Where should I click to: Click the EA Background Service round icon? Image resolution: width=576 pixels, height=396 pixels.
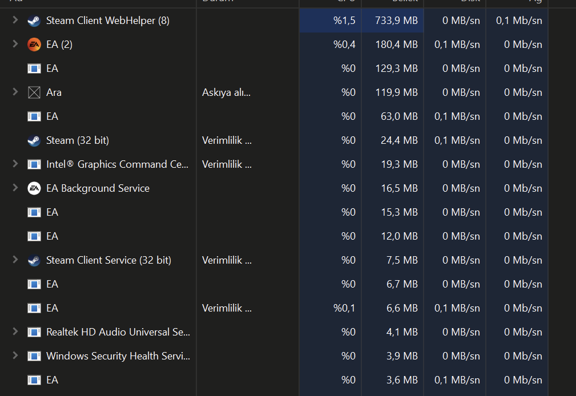(x=34, y=188)
